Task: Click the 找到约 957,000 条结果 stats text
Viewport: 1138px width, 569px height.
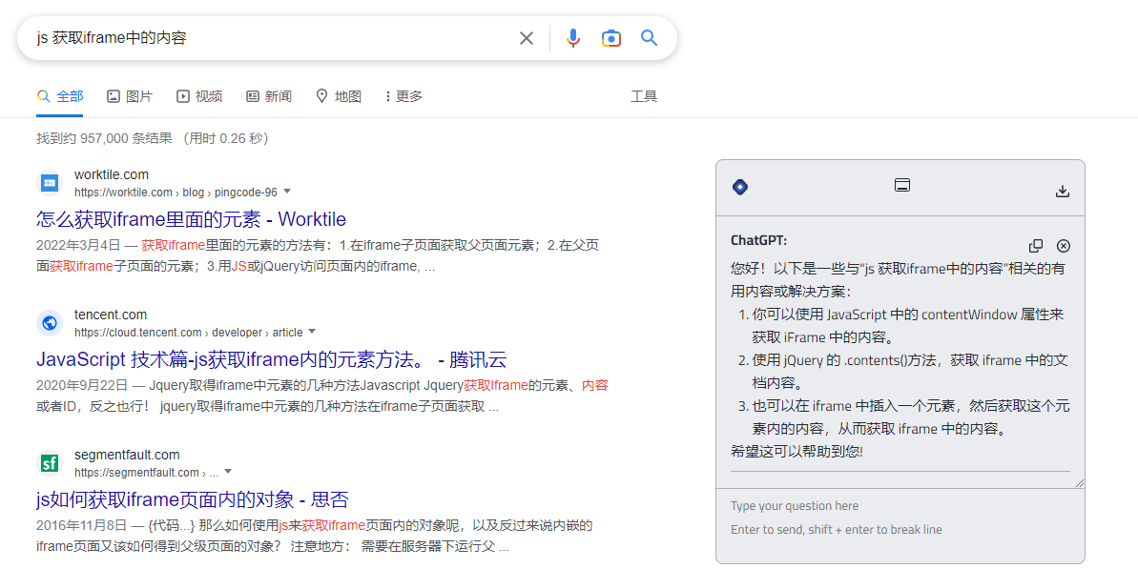Action: click(105, 138)
